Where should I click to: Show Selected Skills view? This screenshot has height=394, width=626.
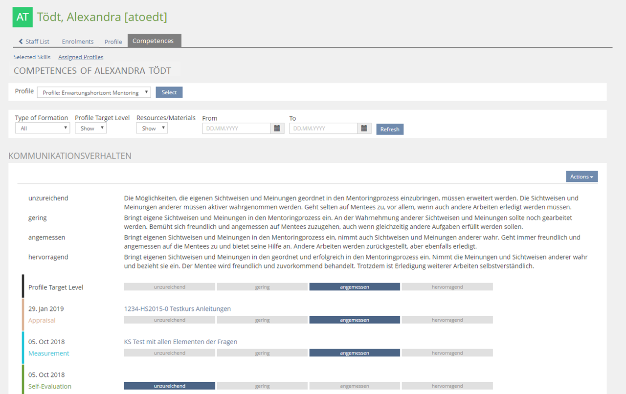[x=32, y=57]
